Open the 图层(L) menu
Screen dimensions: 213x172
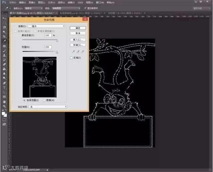(x=41, y=3)
